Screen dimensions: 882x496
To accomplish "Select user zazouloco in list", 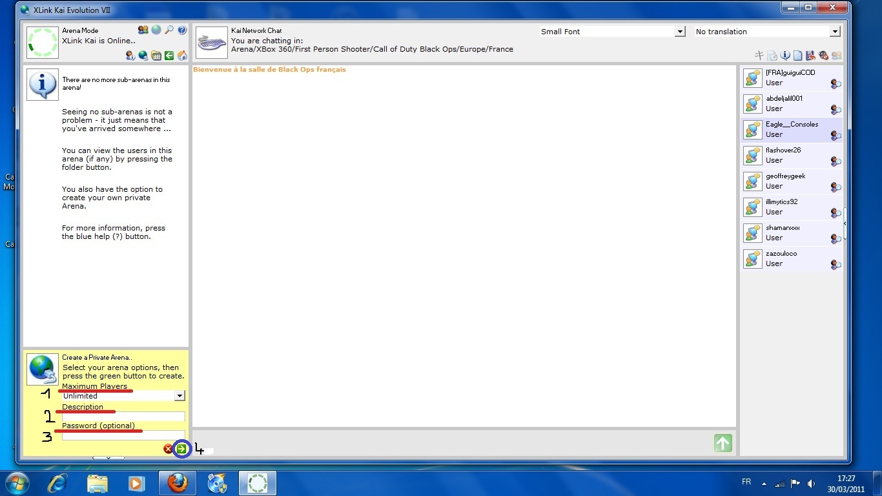I will [x=792, y=258].
